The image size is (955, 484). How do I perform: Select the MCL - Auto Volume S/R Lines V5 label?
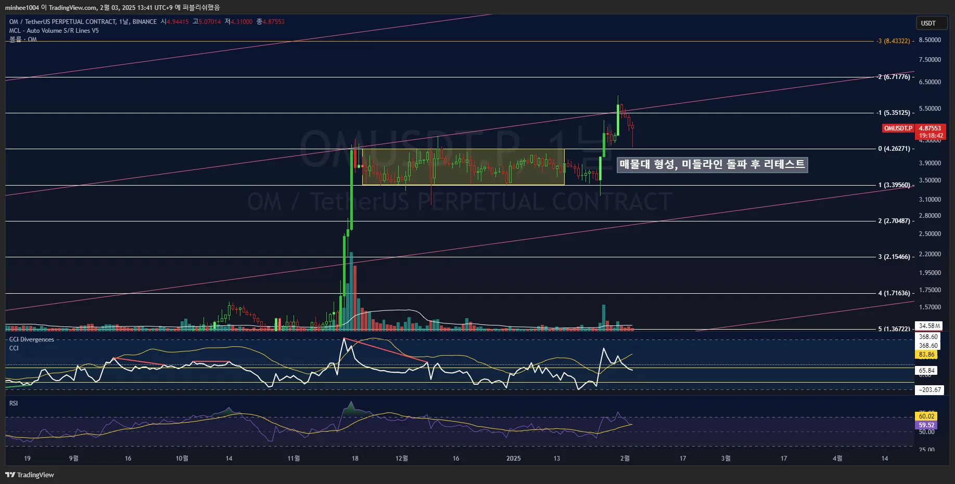click(x=54, y=31)
